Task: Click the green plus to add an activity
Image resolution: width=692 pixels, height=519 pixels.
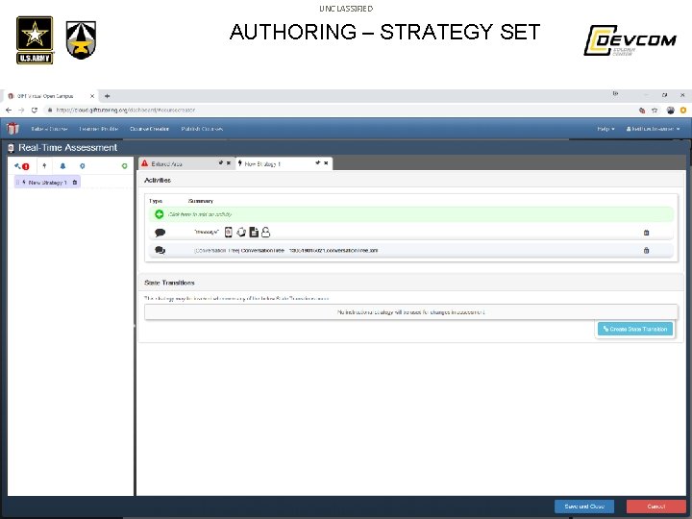Action: [160, 214]
